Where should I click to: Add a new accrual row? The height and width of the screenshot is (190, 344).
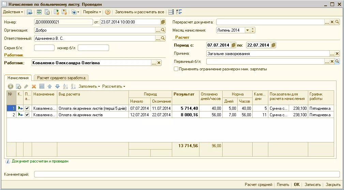tap(10, 86)
